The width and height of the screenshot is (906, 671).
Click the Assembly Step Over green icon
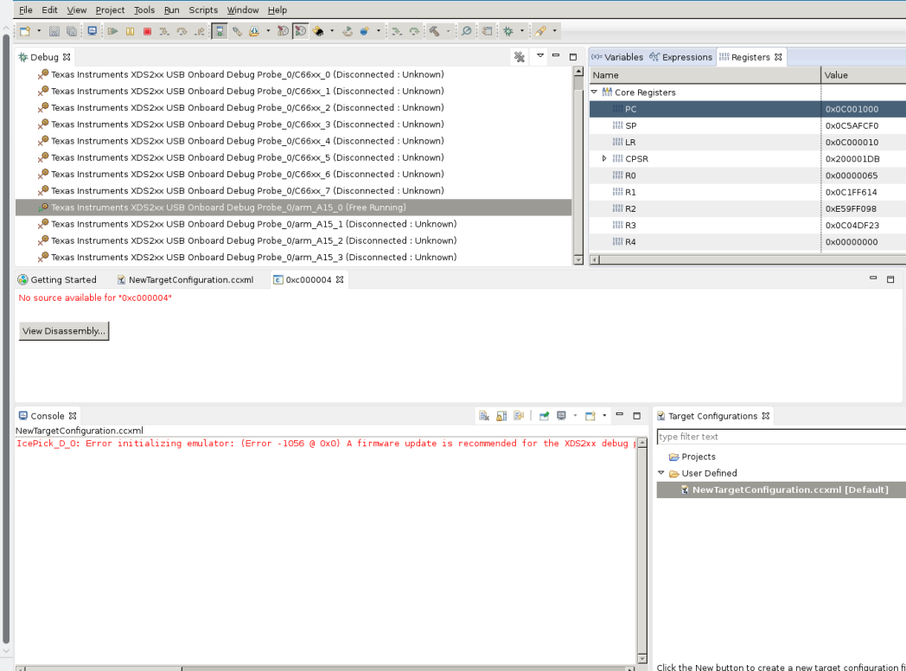point(414,31)
